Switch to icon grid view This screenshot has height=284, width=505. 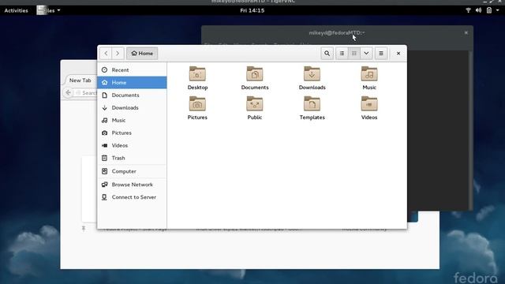point(354,54)
